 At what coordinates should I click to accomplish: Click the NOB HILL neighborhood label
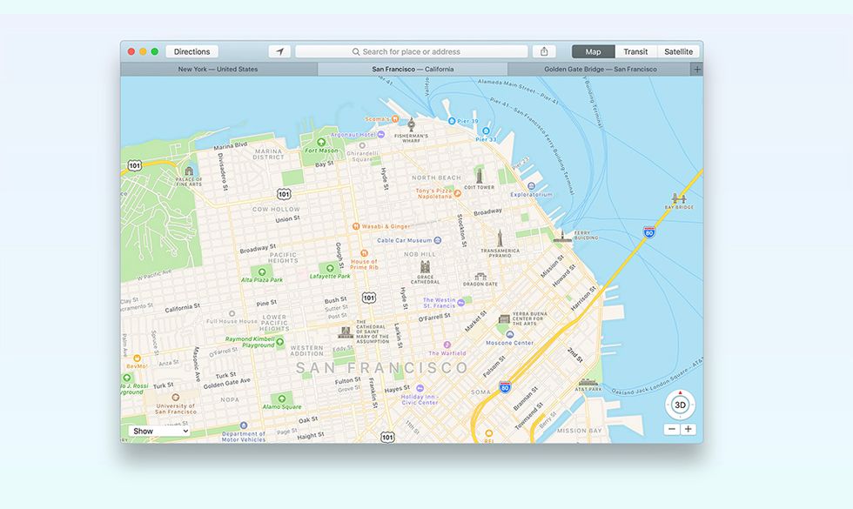pyautogui.click(x=420, y=254)
